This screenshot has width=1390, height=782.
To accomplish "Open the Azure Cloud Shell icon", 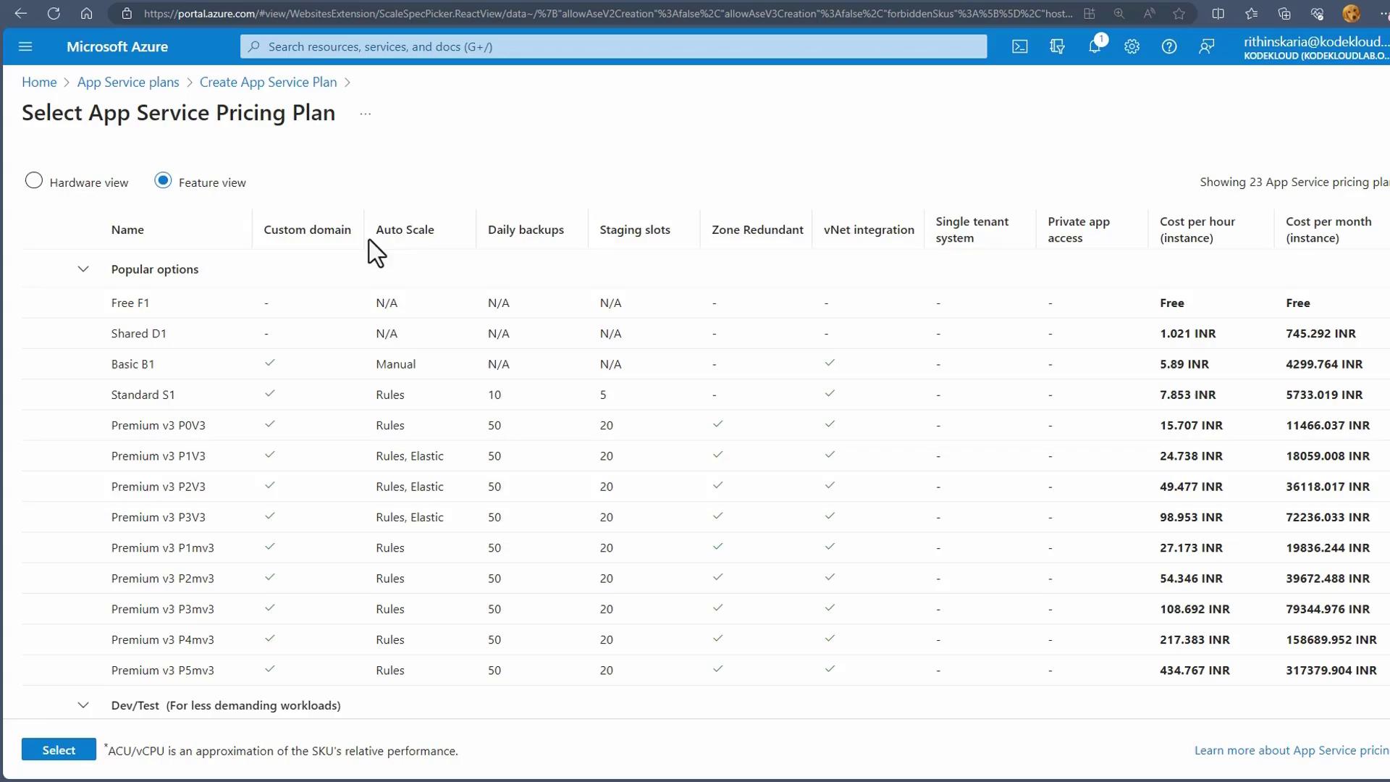I will click(1019, 47).
